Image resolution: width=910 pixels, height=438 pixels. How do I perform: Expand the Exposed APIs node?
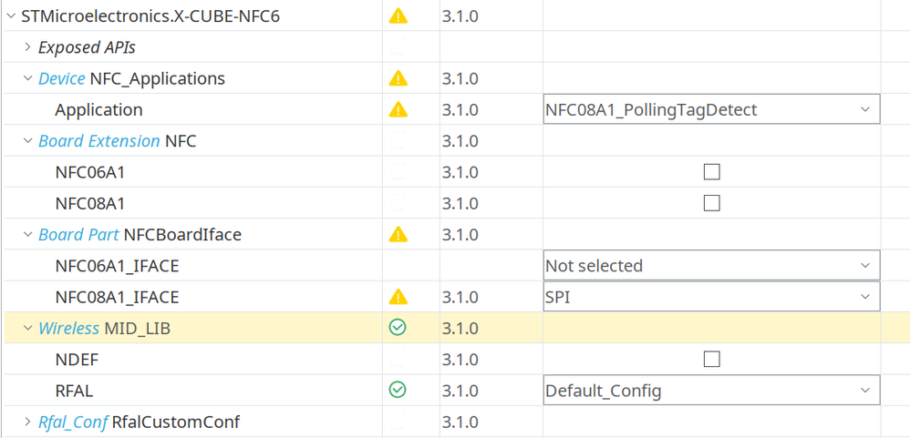point(27,47)
